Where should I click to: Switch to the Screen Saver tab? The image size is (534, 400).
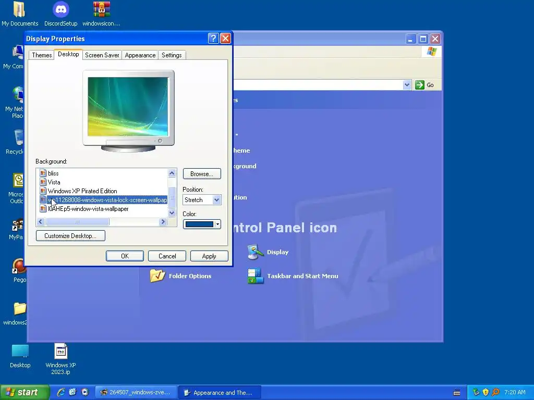click(102, 55)
